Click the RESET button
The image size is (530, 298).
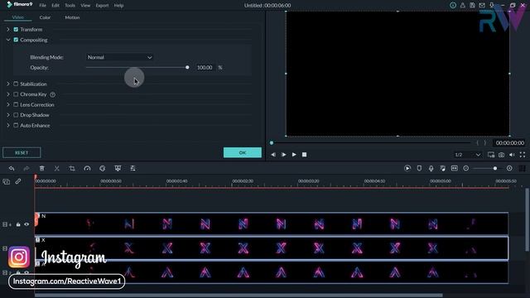click(x=22, y=152)
